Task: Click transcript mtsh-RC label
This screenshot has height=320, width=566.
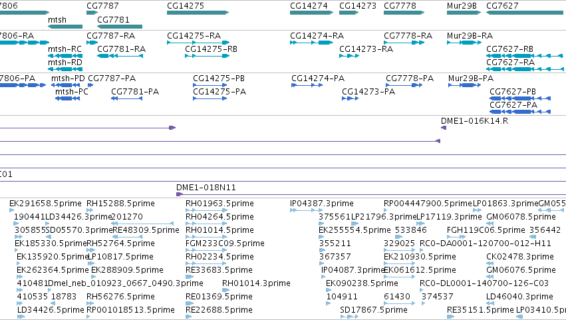Action: coord(65,49)
